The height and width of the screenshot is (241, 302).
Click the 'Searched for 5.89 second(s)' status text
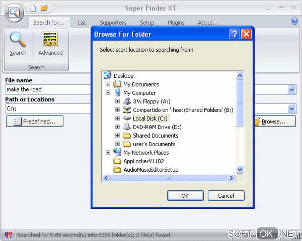coord(94,235)
